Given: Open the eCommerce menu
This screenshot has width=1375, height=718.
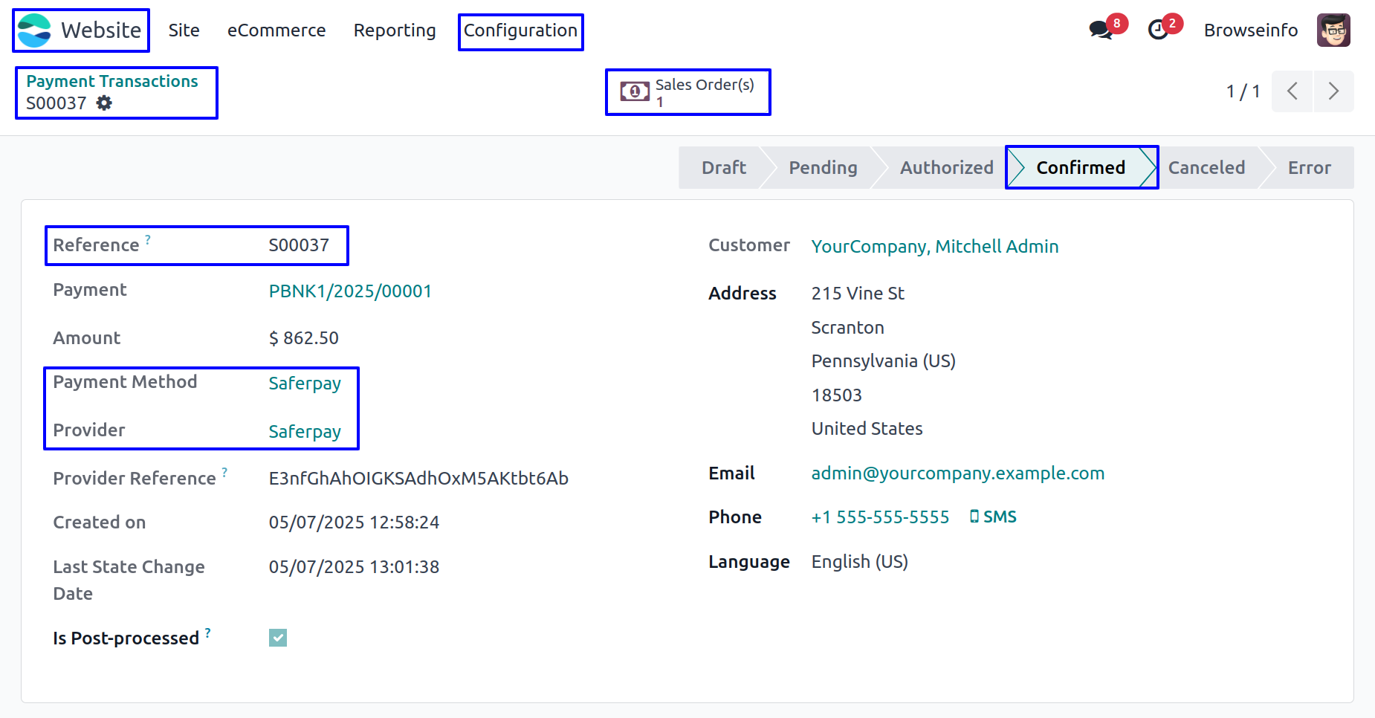Looking at the screenshot, I should [x=276, y=30].
